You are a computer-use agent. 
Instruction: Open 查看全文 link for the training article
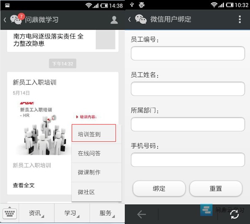click(24, 185)
